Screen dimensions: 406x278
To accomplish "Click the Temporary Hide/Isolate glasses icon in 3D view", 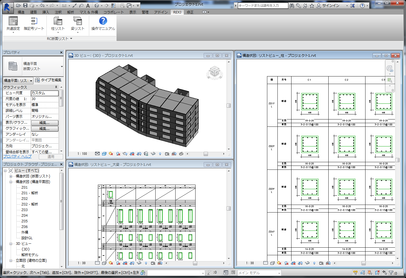I will tap(153, 154).
